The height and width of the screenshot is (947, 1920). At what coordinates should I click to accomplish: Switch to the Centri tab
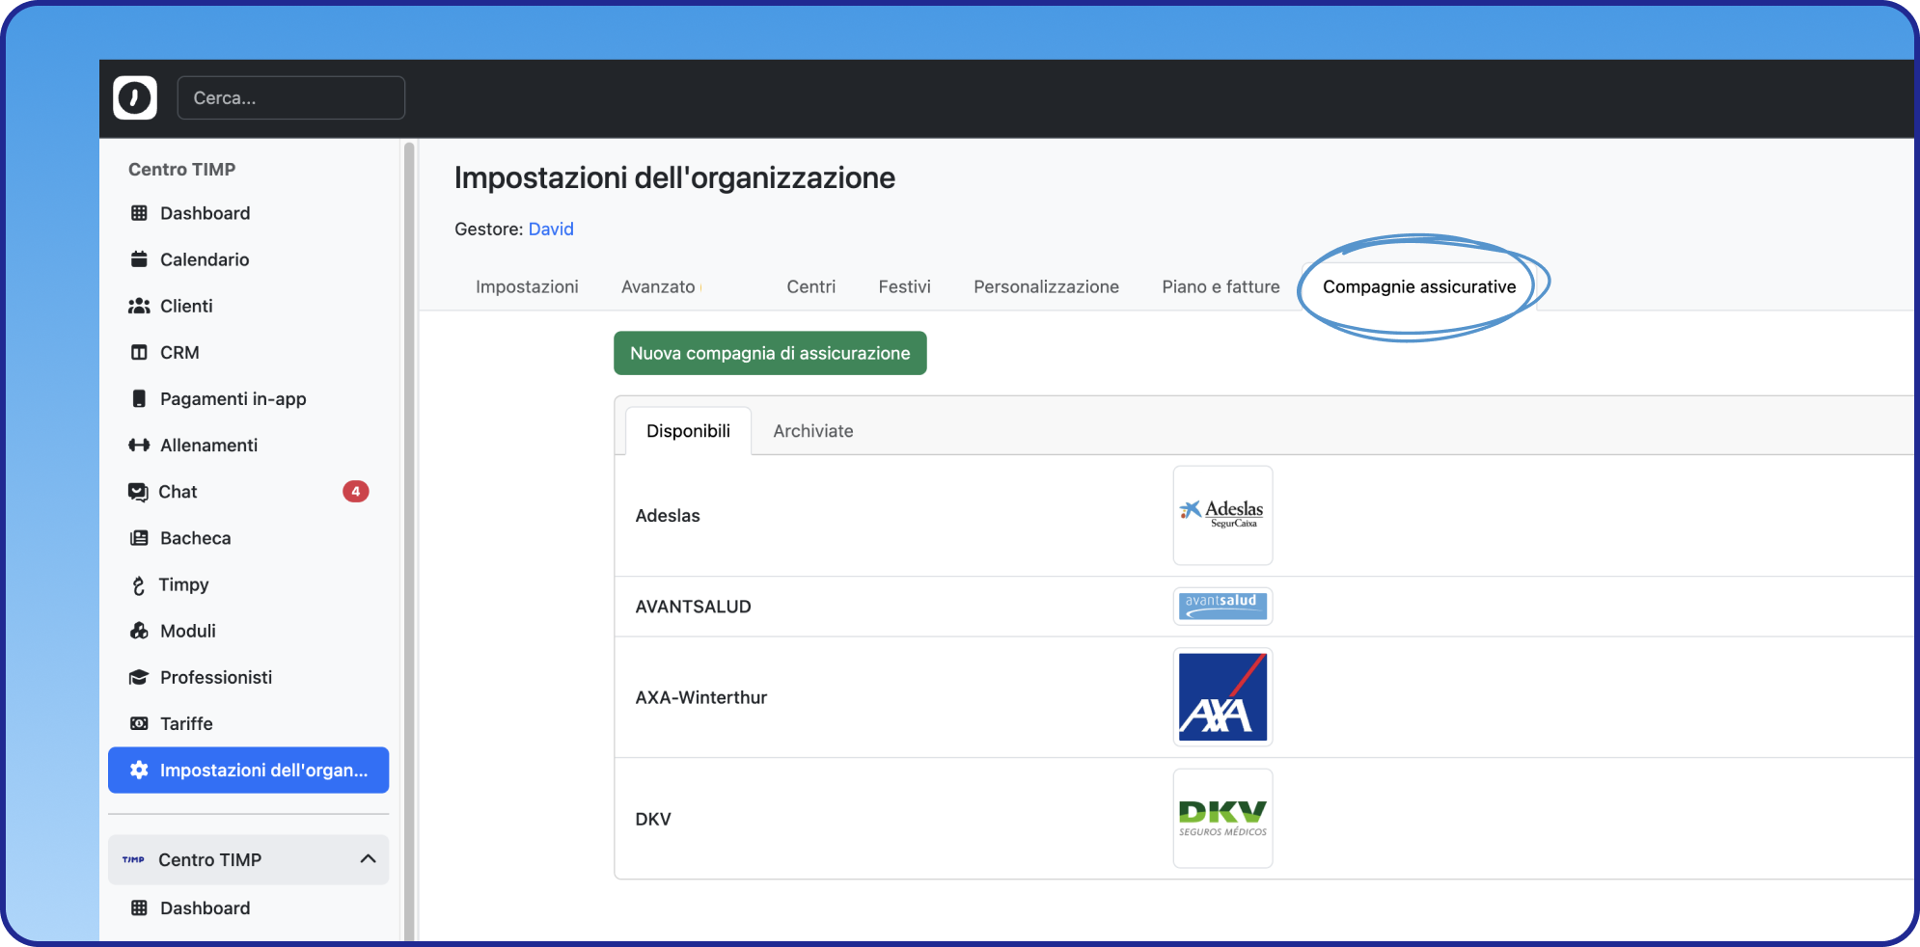[811, 286]
